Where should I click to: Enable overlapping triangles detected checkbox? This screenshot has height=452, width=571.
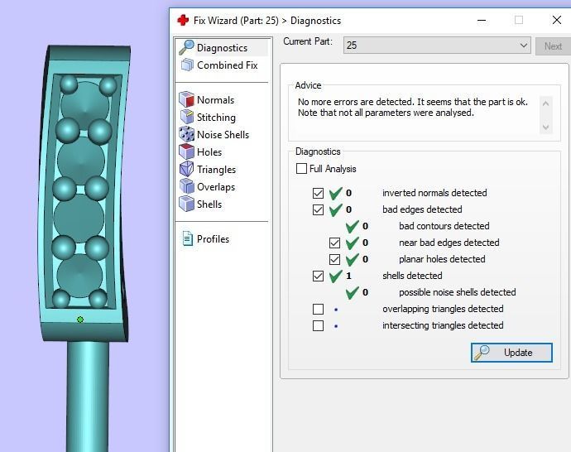[318, 309]
